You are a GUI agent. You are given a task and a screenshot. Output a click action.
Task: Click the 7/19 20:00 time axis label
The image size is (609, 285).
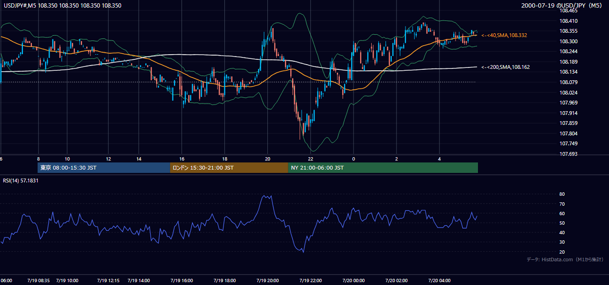[x=267, y=280]
